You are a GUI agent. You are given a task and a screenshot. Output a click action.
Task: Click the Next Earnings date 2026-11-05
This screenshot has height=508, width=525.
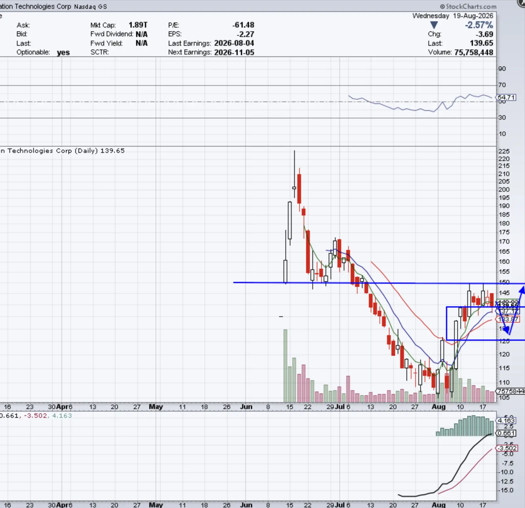click(x=234, y=52)
